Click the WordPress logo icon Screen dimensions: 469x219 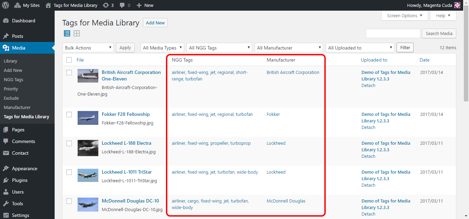[x=5, y=5]
